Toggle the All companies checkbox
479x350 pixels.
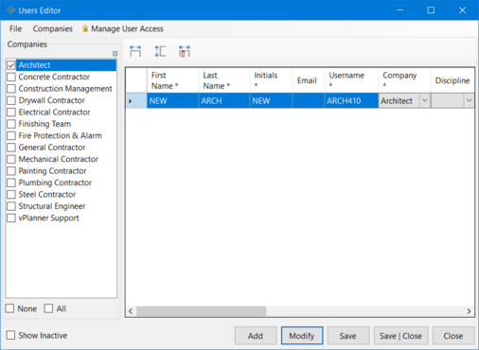[x=48, y=308]
